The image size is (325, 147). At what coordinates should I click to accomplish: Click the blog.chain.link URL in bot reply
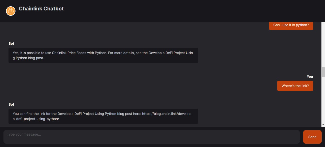tap(102, 116)
